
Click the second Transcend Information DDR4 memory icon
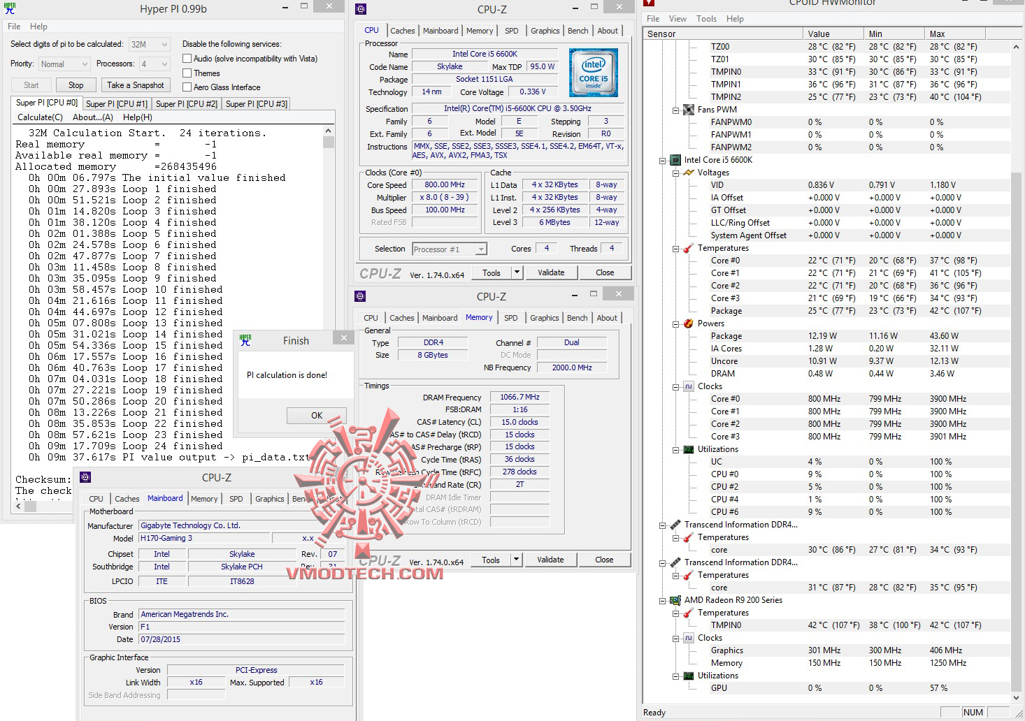pos(675,562)
